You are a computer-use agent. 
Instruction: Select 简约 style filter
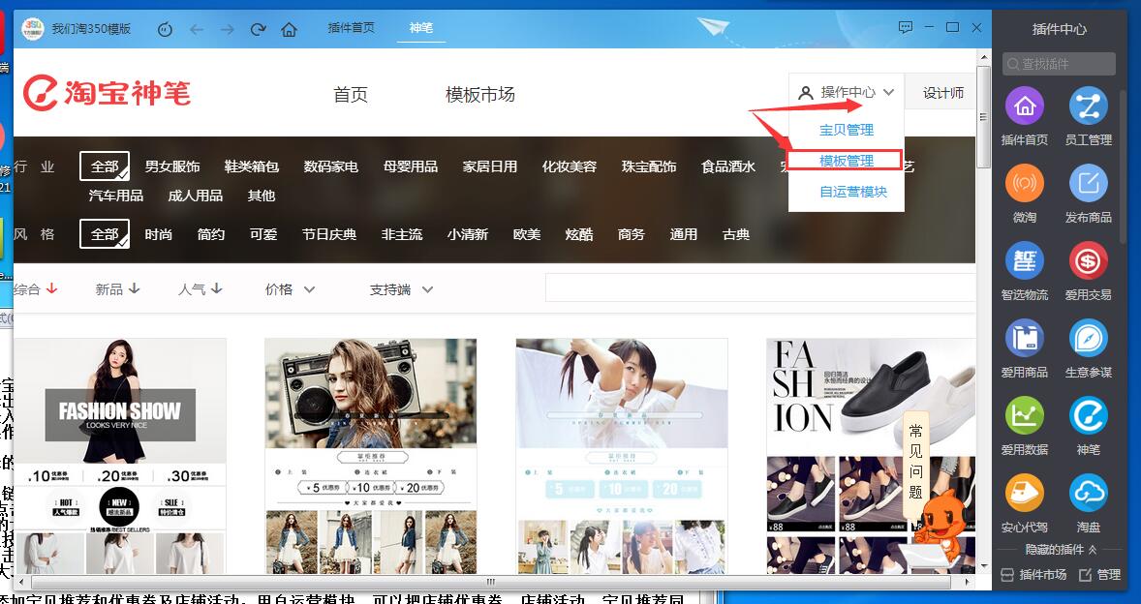211,234
